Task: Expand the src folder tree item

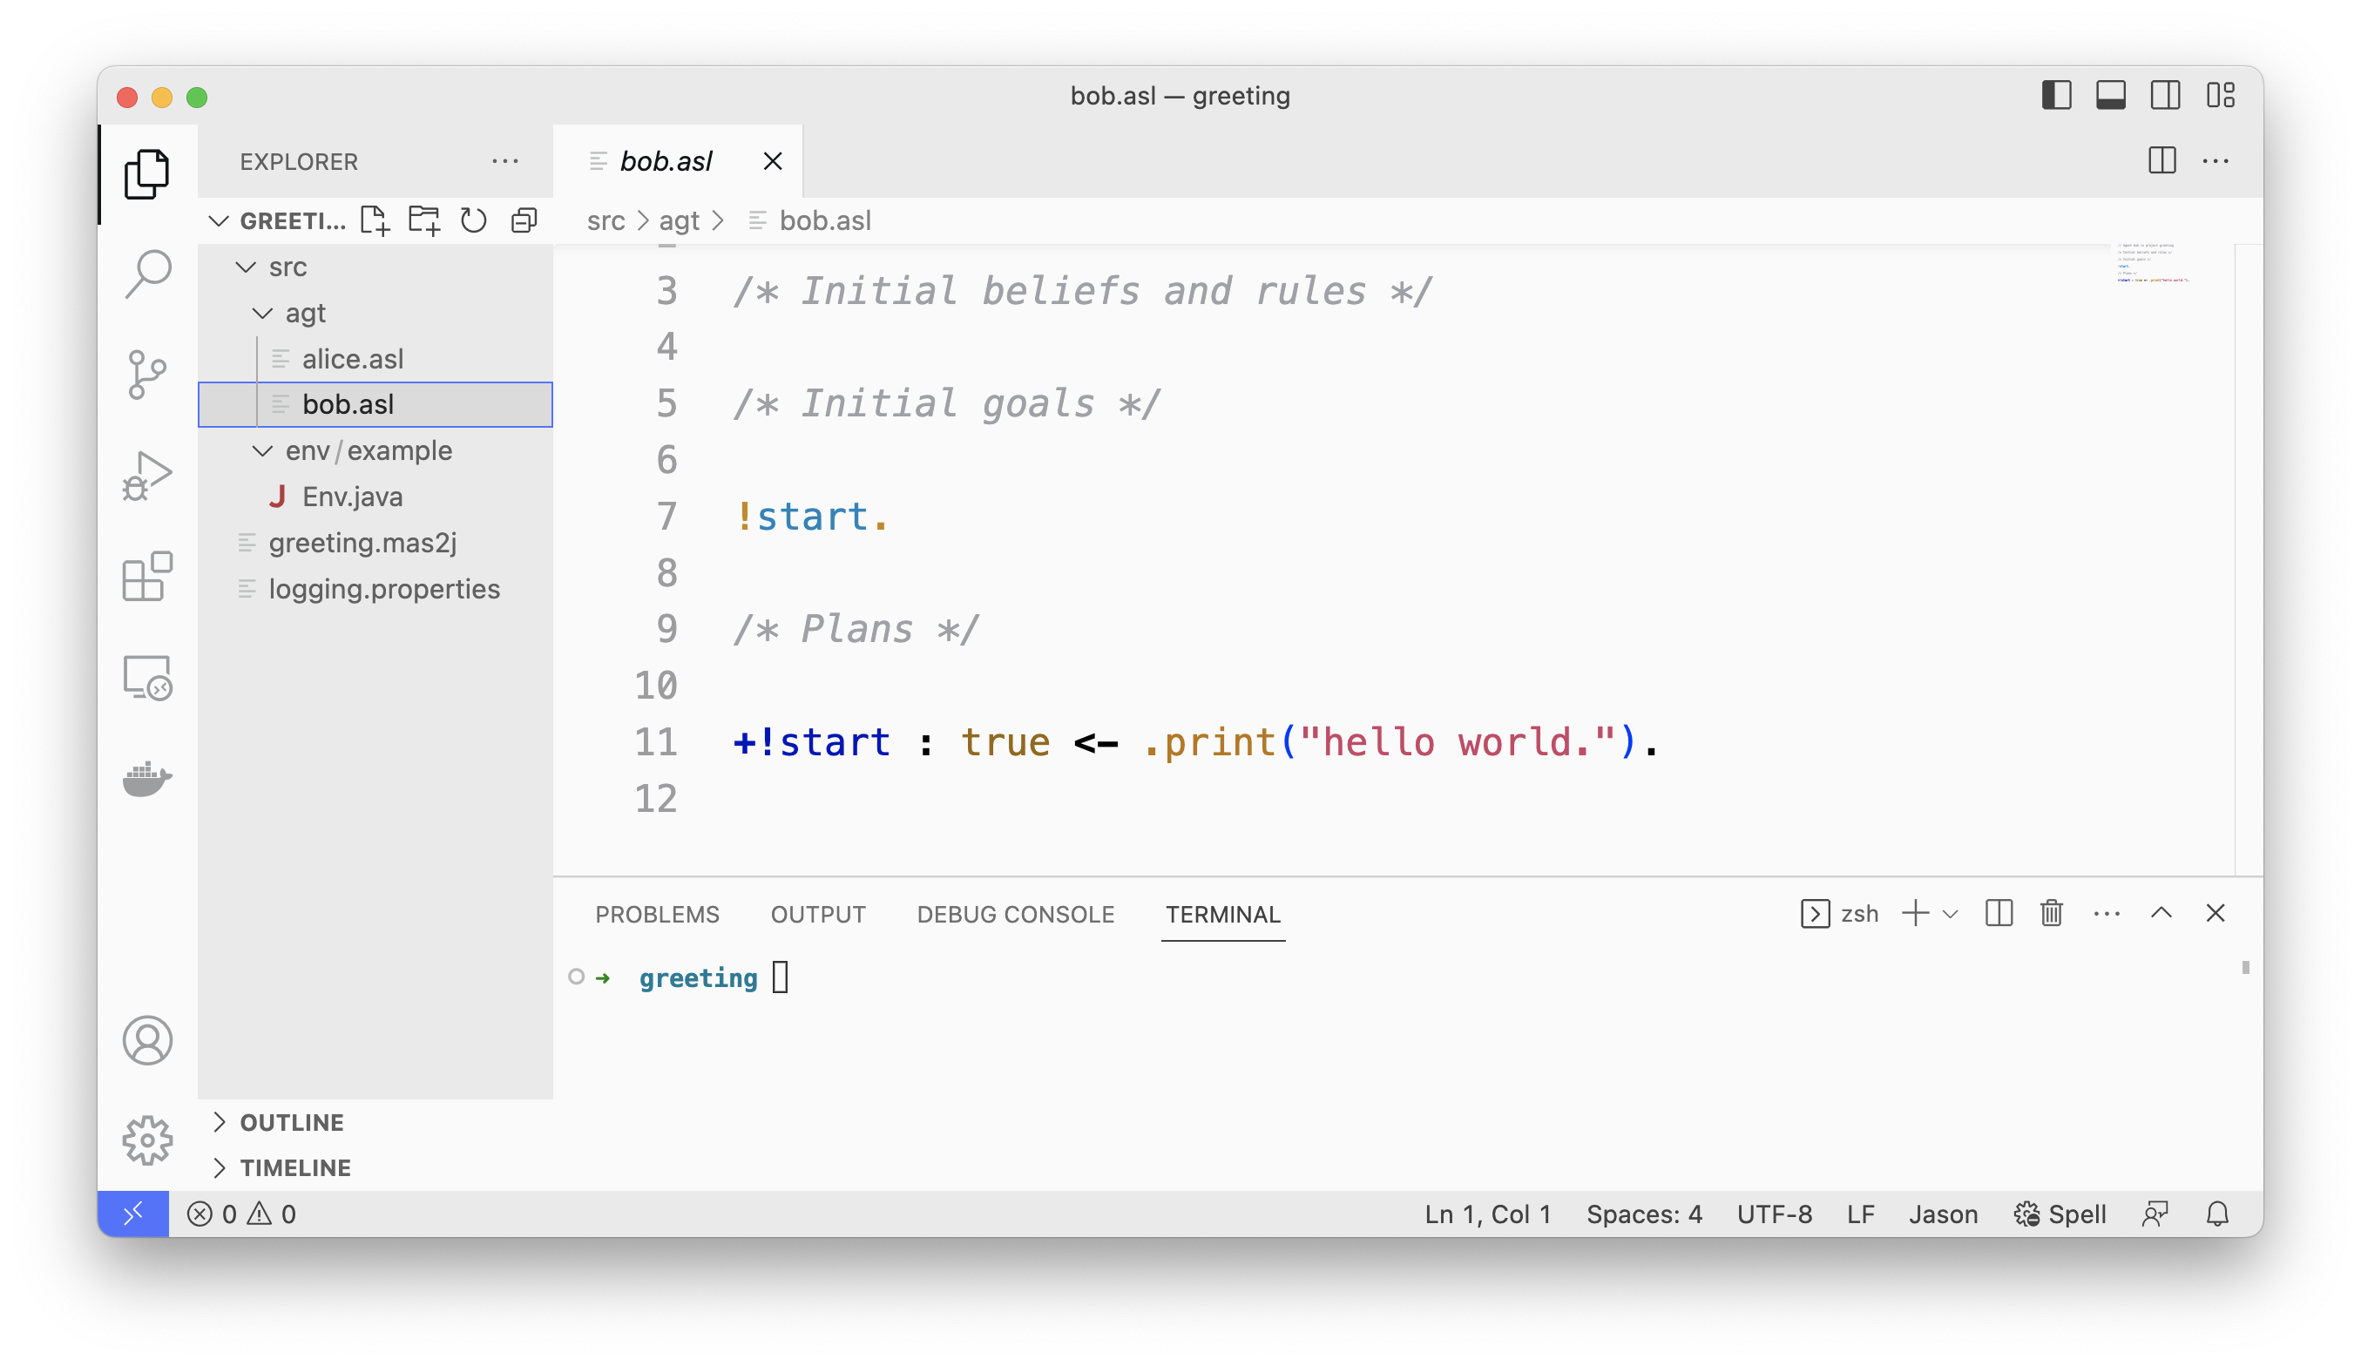Action: point(252,265)
